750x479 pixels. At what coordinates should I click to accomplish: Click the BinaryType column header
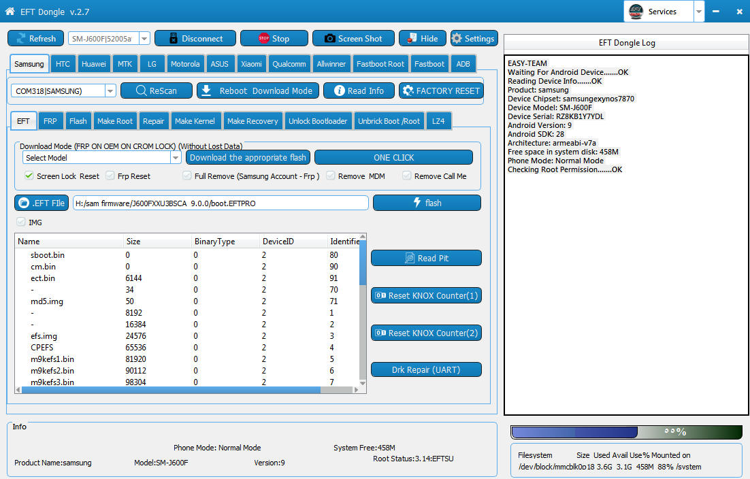(225, 242)
